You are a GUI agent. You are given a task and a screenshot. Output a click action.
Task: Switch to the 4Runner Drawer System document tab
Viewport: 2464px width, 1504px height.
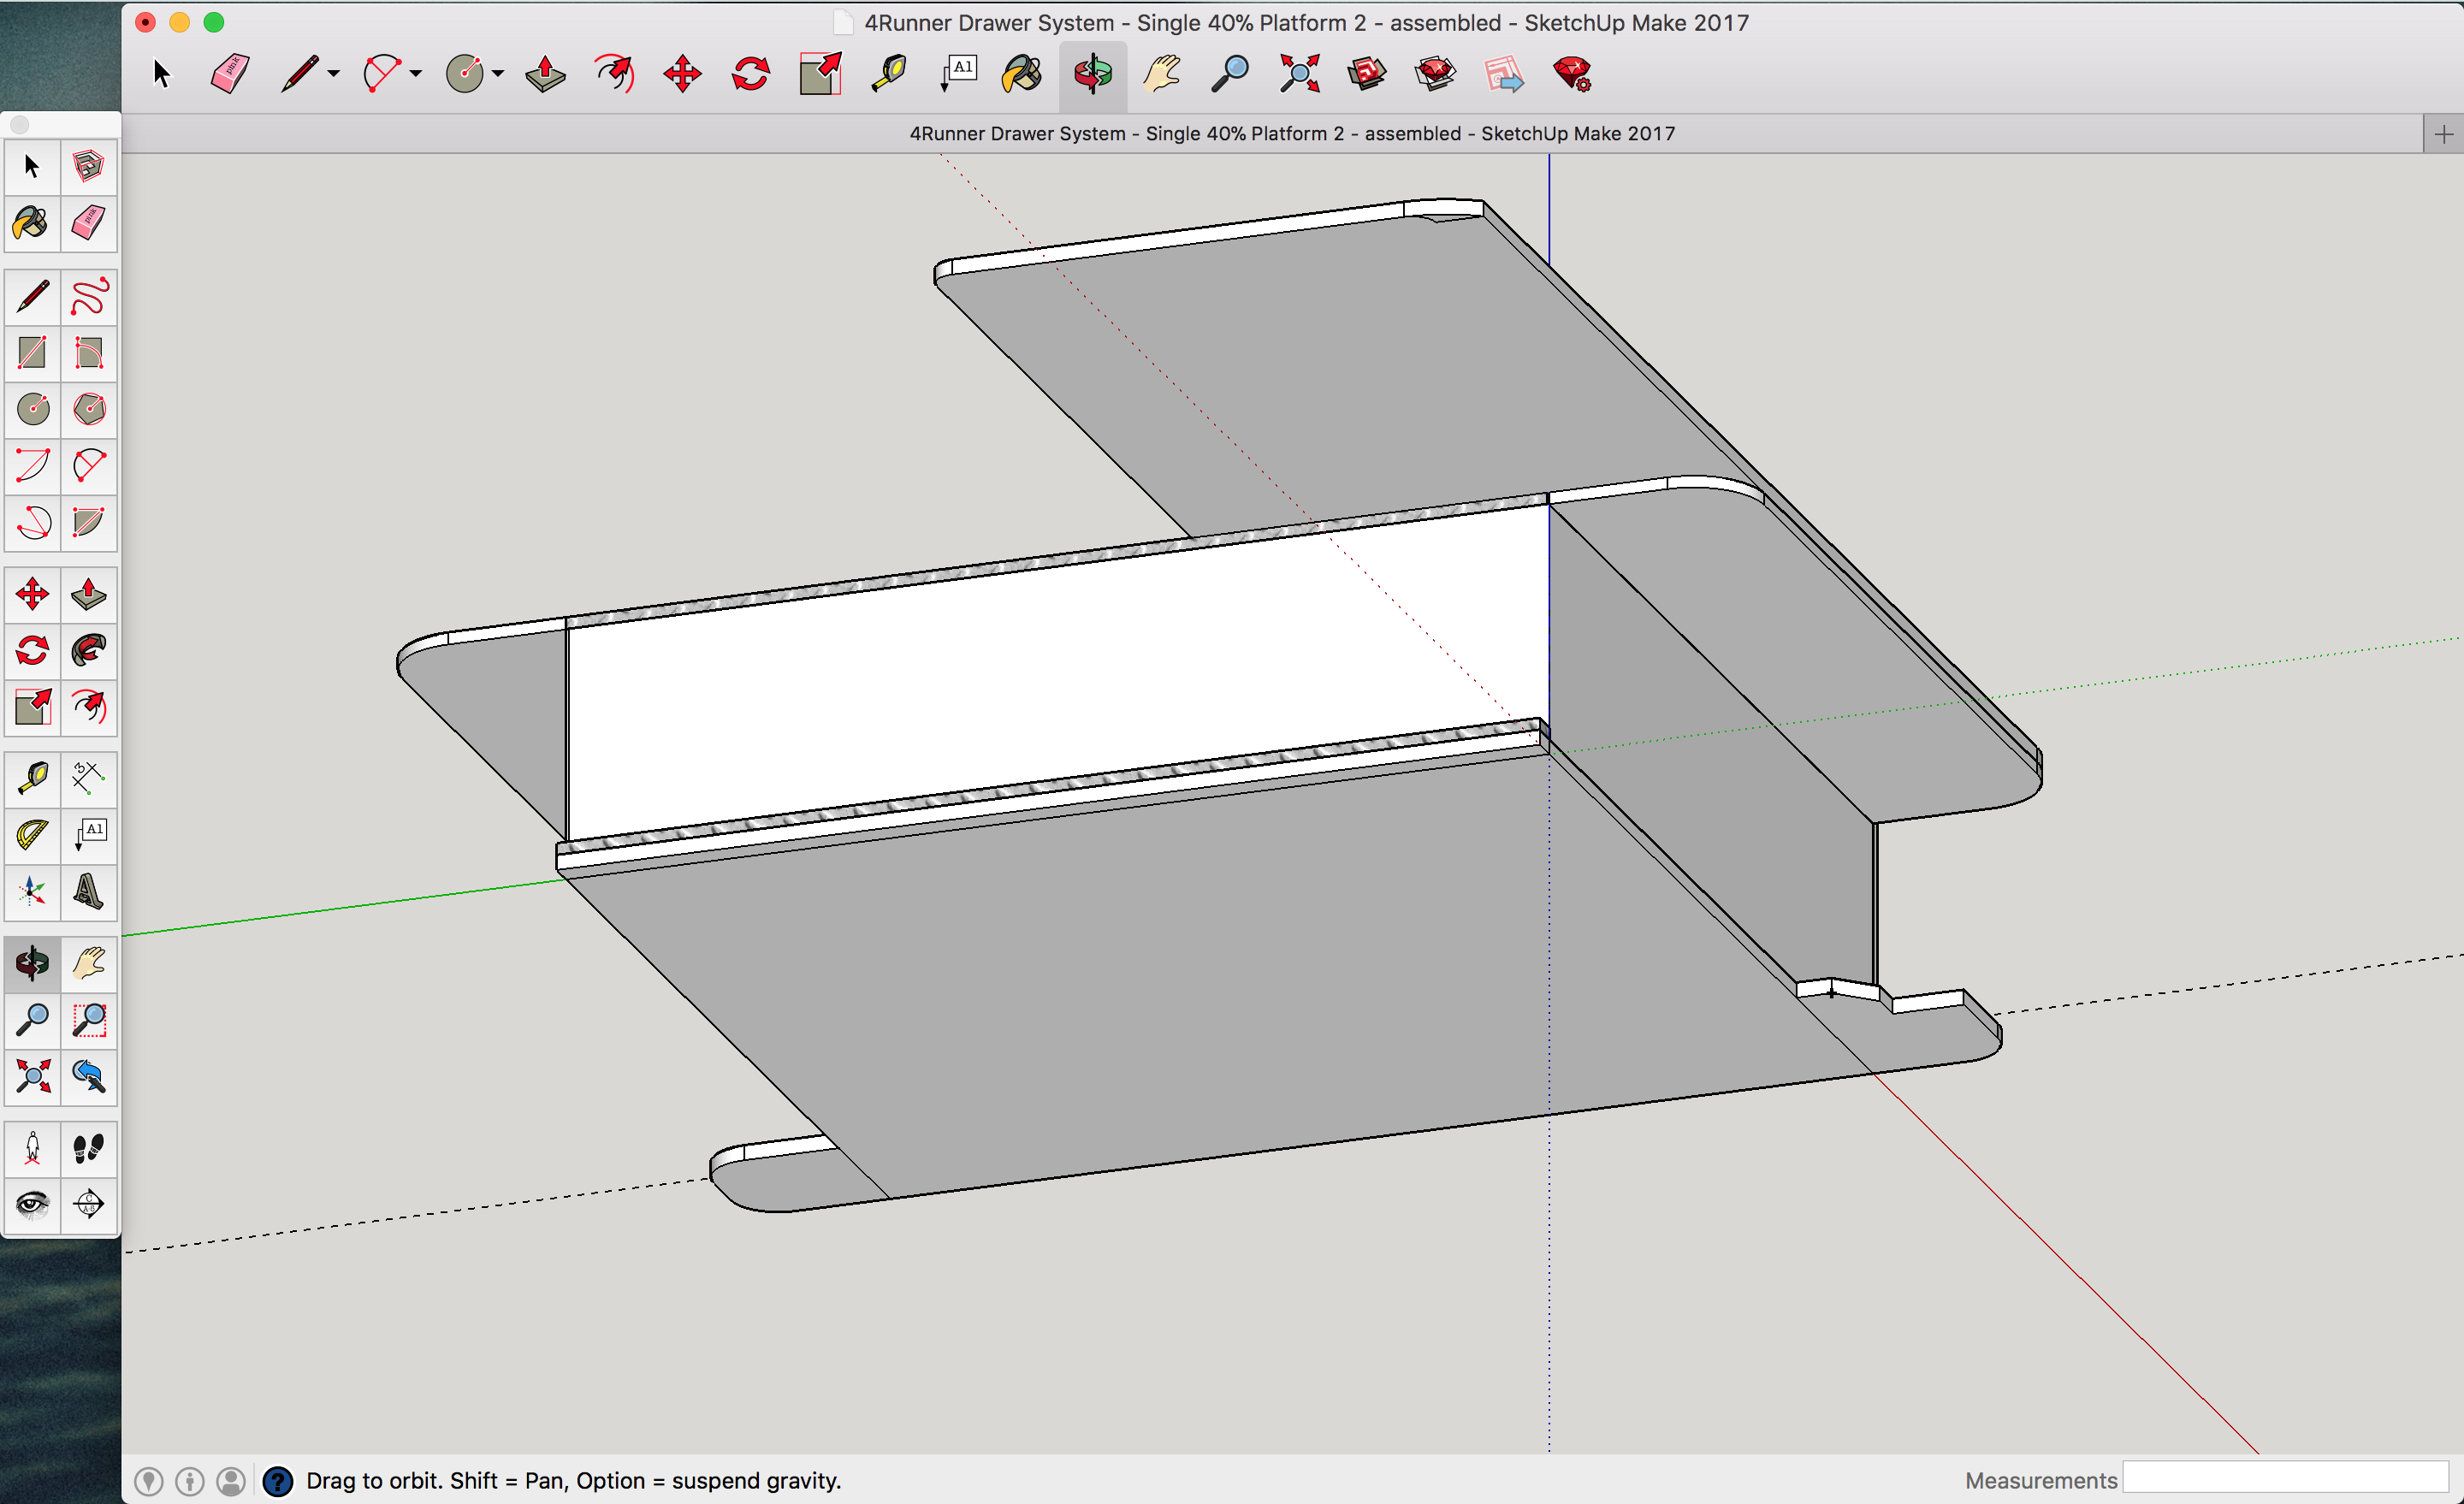point(1292,133)
